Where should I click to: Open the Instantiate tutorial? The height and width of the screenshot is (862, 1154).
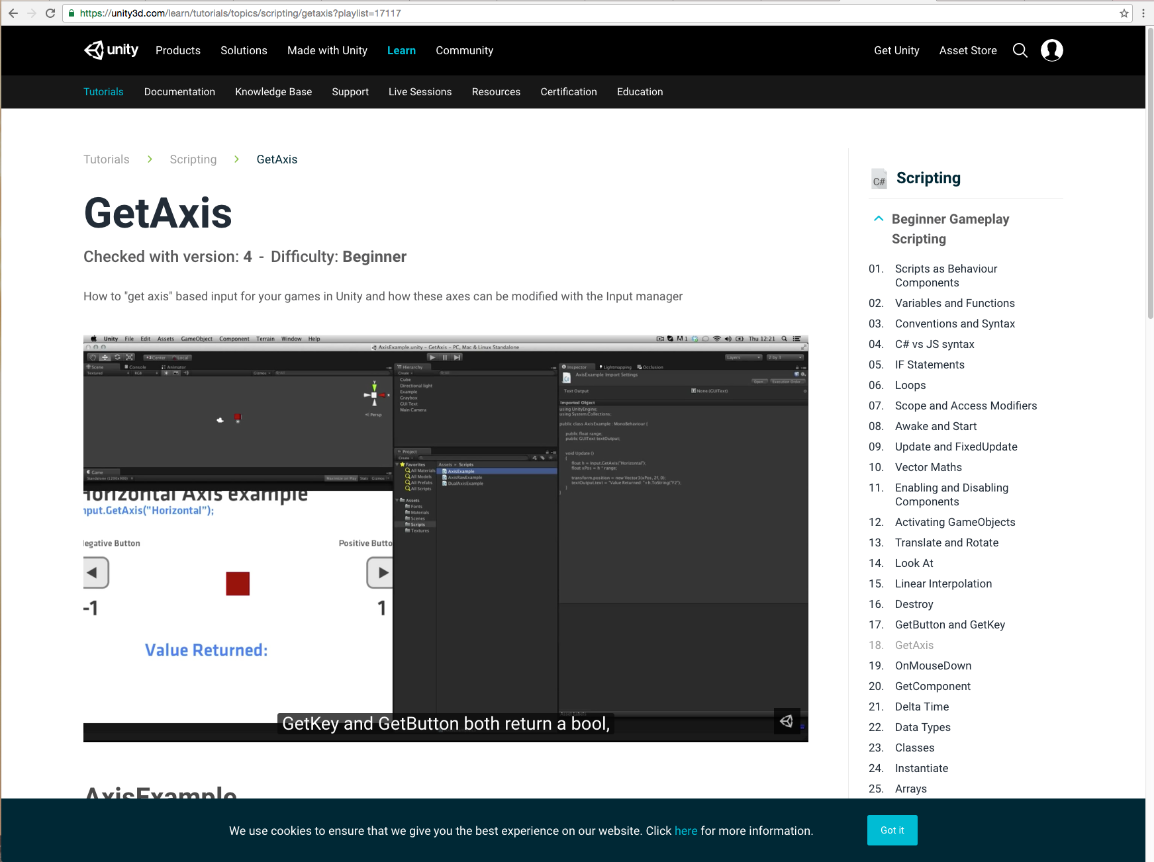[922, 768]
